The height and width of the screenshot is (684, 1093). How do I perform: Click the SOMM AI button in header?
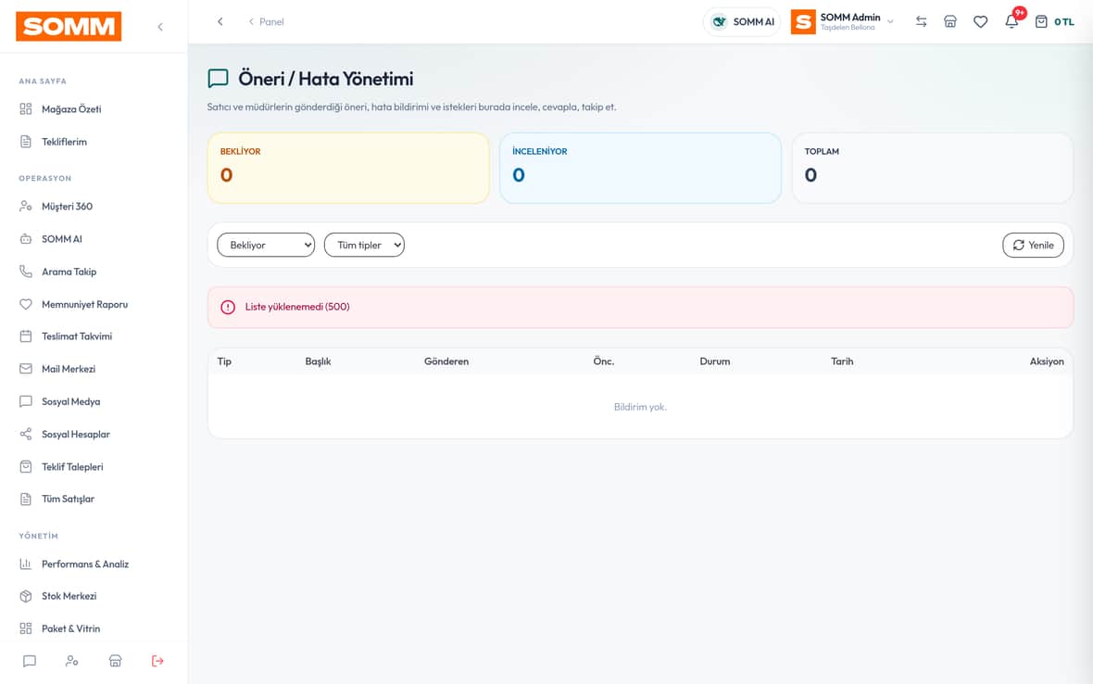click(x=742, y=21)
